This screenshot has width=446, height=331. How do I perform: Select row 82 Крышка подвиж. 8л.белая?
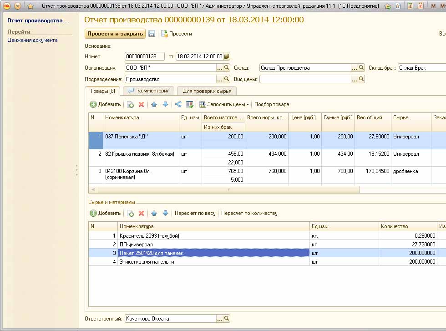267,158
